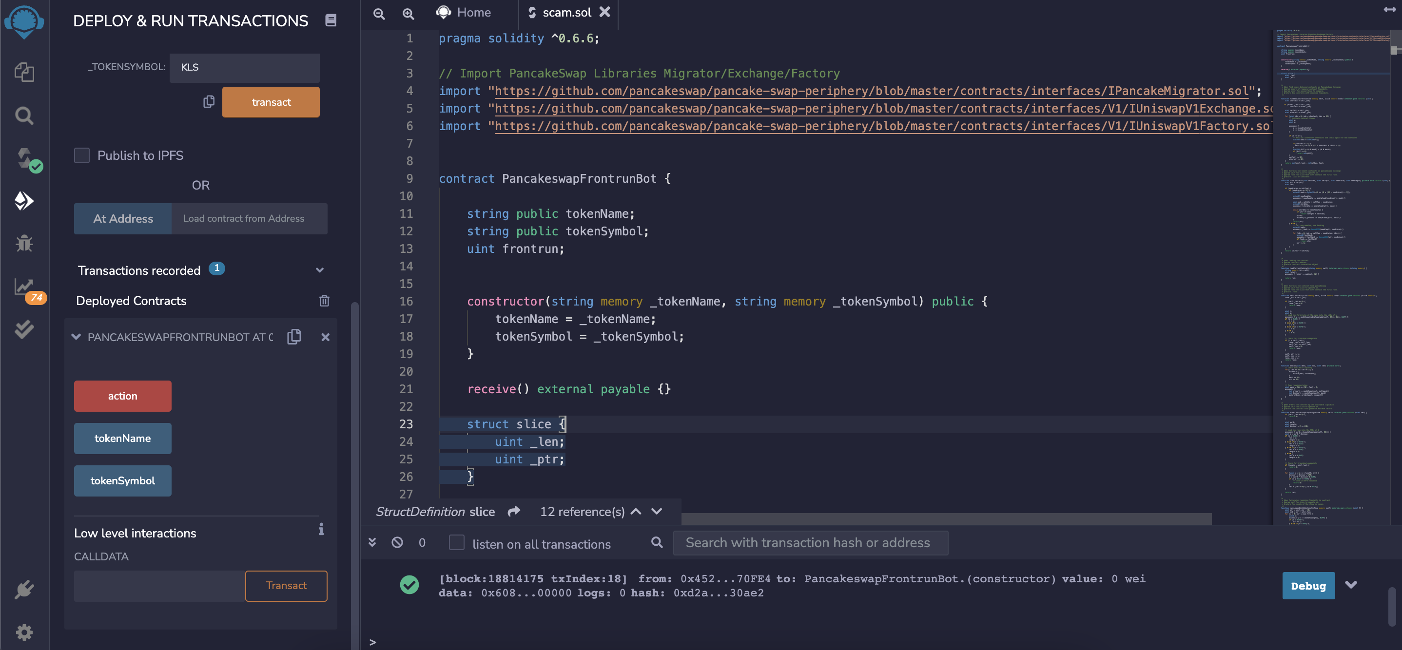Open the Plugin Manager plug icon
The image size is (1402, 650).
tap(24, 590)
